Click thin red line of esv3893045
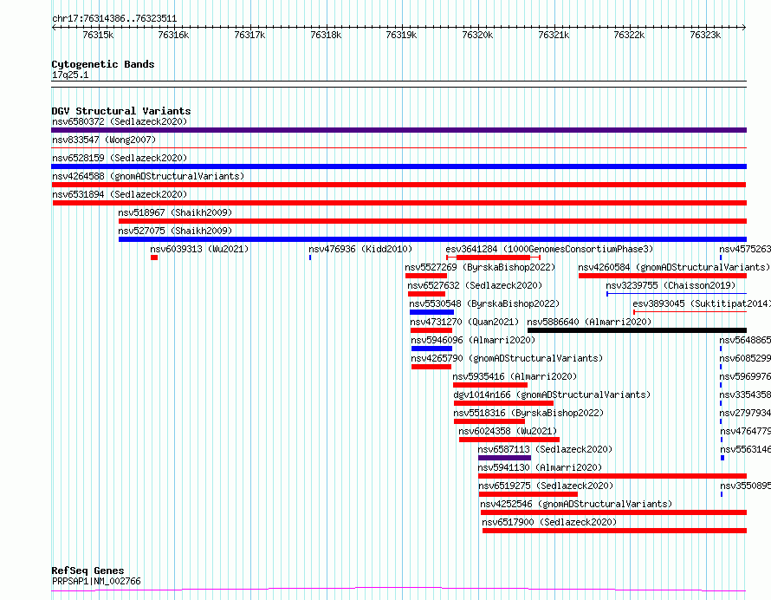The width and height of the screenshot is (771, 600). 690,312
